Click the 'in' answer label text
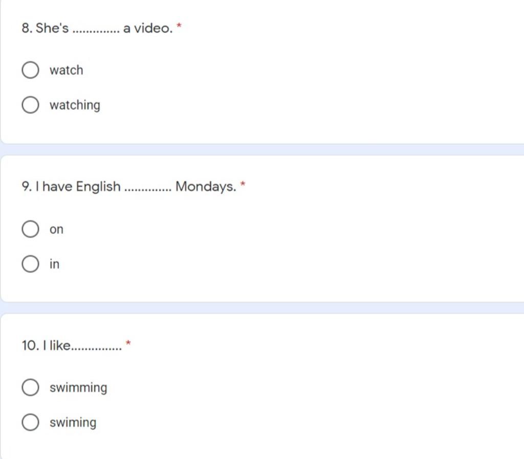The image size is (524, 459). [54, 264]
